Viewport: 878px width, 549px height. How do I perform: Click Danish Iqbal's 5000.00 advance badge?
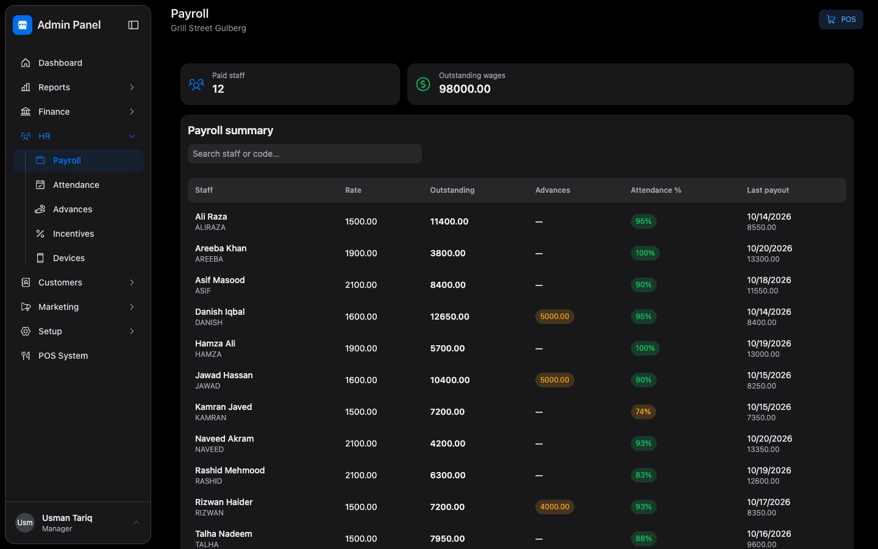tap(555, 317)
